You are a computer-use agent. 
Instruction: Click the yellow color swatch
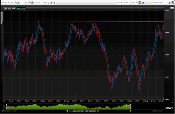coord(151,2)
